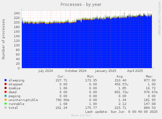
Task: Click the 100 y-axis tick label
Action: tap(17, 45)
